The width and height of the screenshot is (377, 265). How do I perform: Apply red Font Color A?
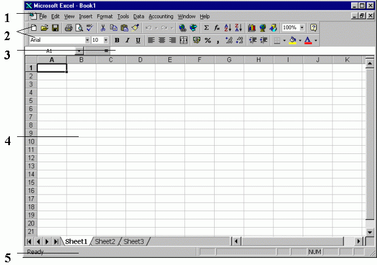pyautogui.click(x=308, y=40)
